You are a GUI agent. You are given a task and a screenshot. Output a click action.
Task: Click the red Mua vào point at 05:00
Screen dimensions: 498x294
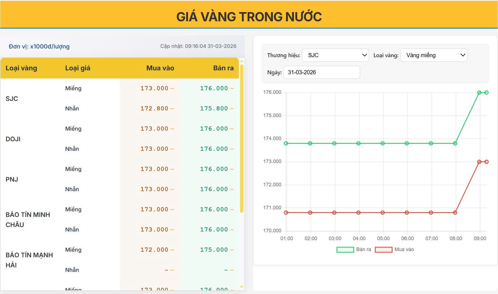pos(383,212)
